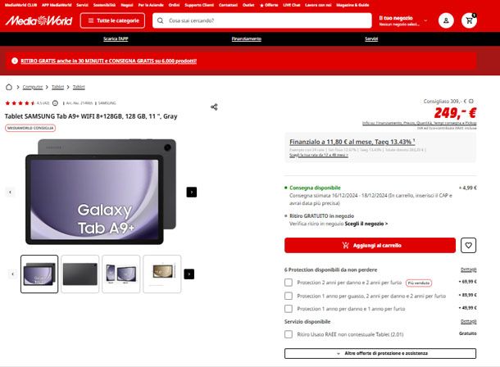The width and height of the screenshot is (500, 367).
Task: Open the user account icon
Action: point(446,20)
